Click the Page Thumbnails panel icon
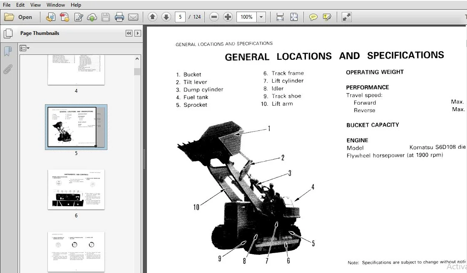This screenshot has height=273, width=467. pyautogui.click(x=8, y=33)
